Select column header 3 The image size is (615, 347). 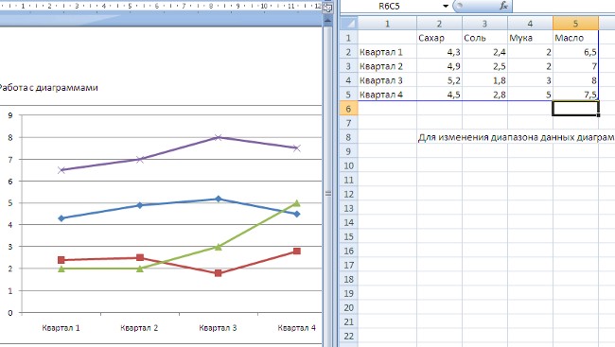pos(484,24)
